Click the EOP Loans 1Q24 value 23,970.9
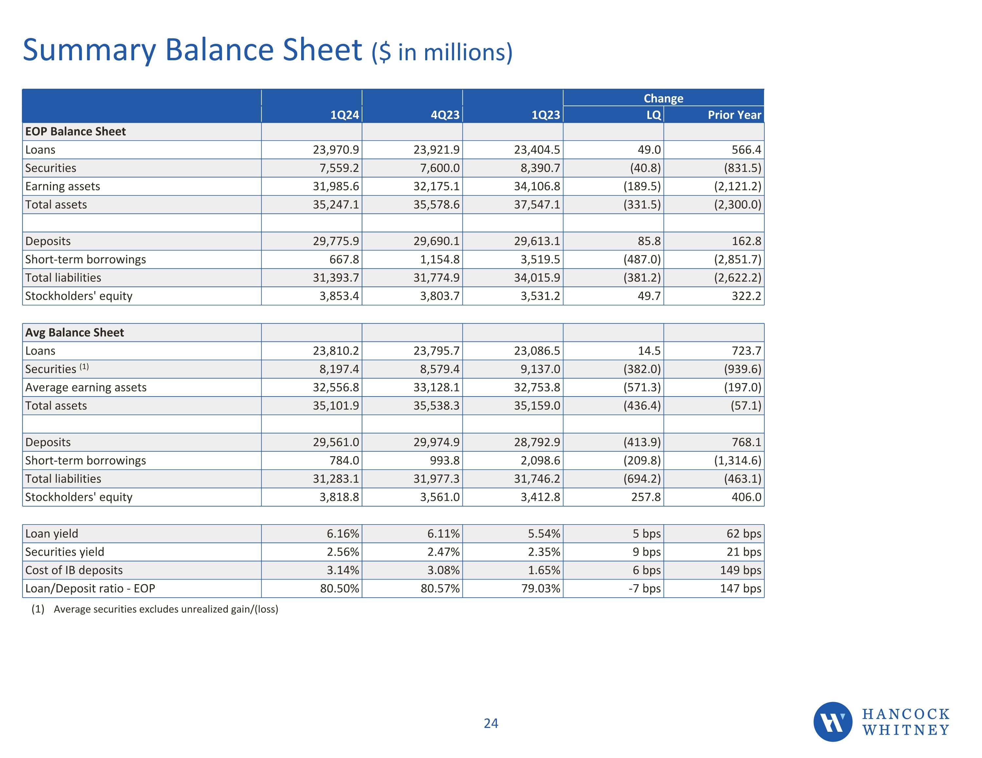Image resolution: width=982 pixels, height=758 pixels. point(336,150)
